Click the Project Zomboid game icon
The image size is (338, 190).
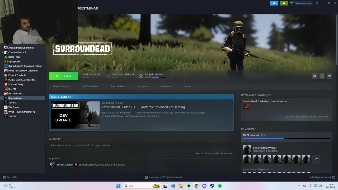[6, 75]
